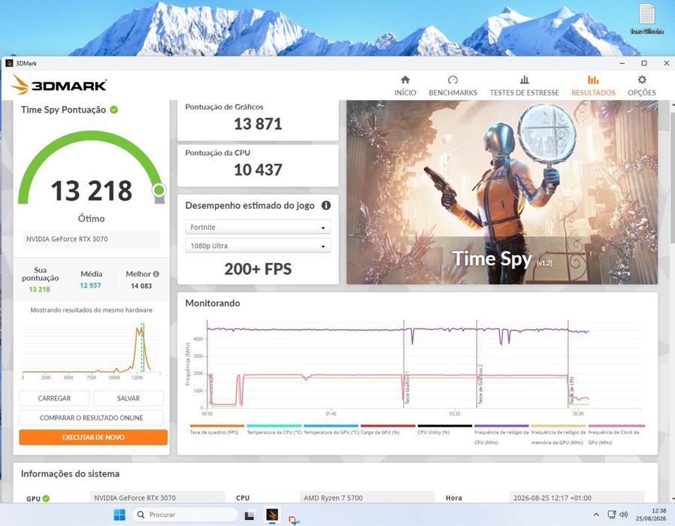Toggle Taxa de quadros (FPS) legend
This screenshot has width=675, height=526.
tap(216, 430)
